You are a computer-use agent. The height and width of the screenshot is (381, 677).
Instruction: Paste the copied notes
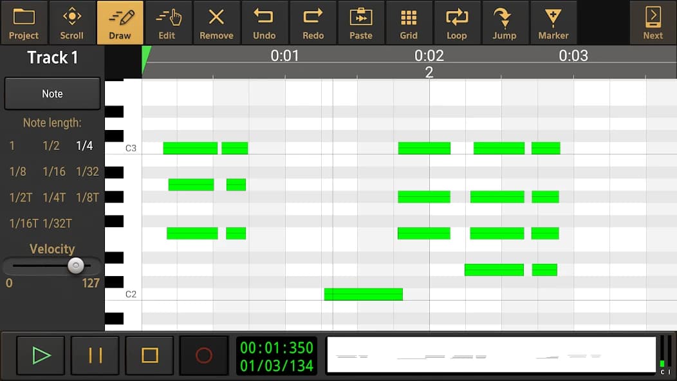[x=361, y=23]
